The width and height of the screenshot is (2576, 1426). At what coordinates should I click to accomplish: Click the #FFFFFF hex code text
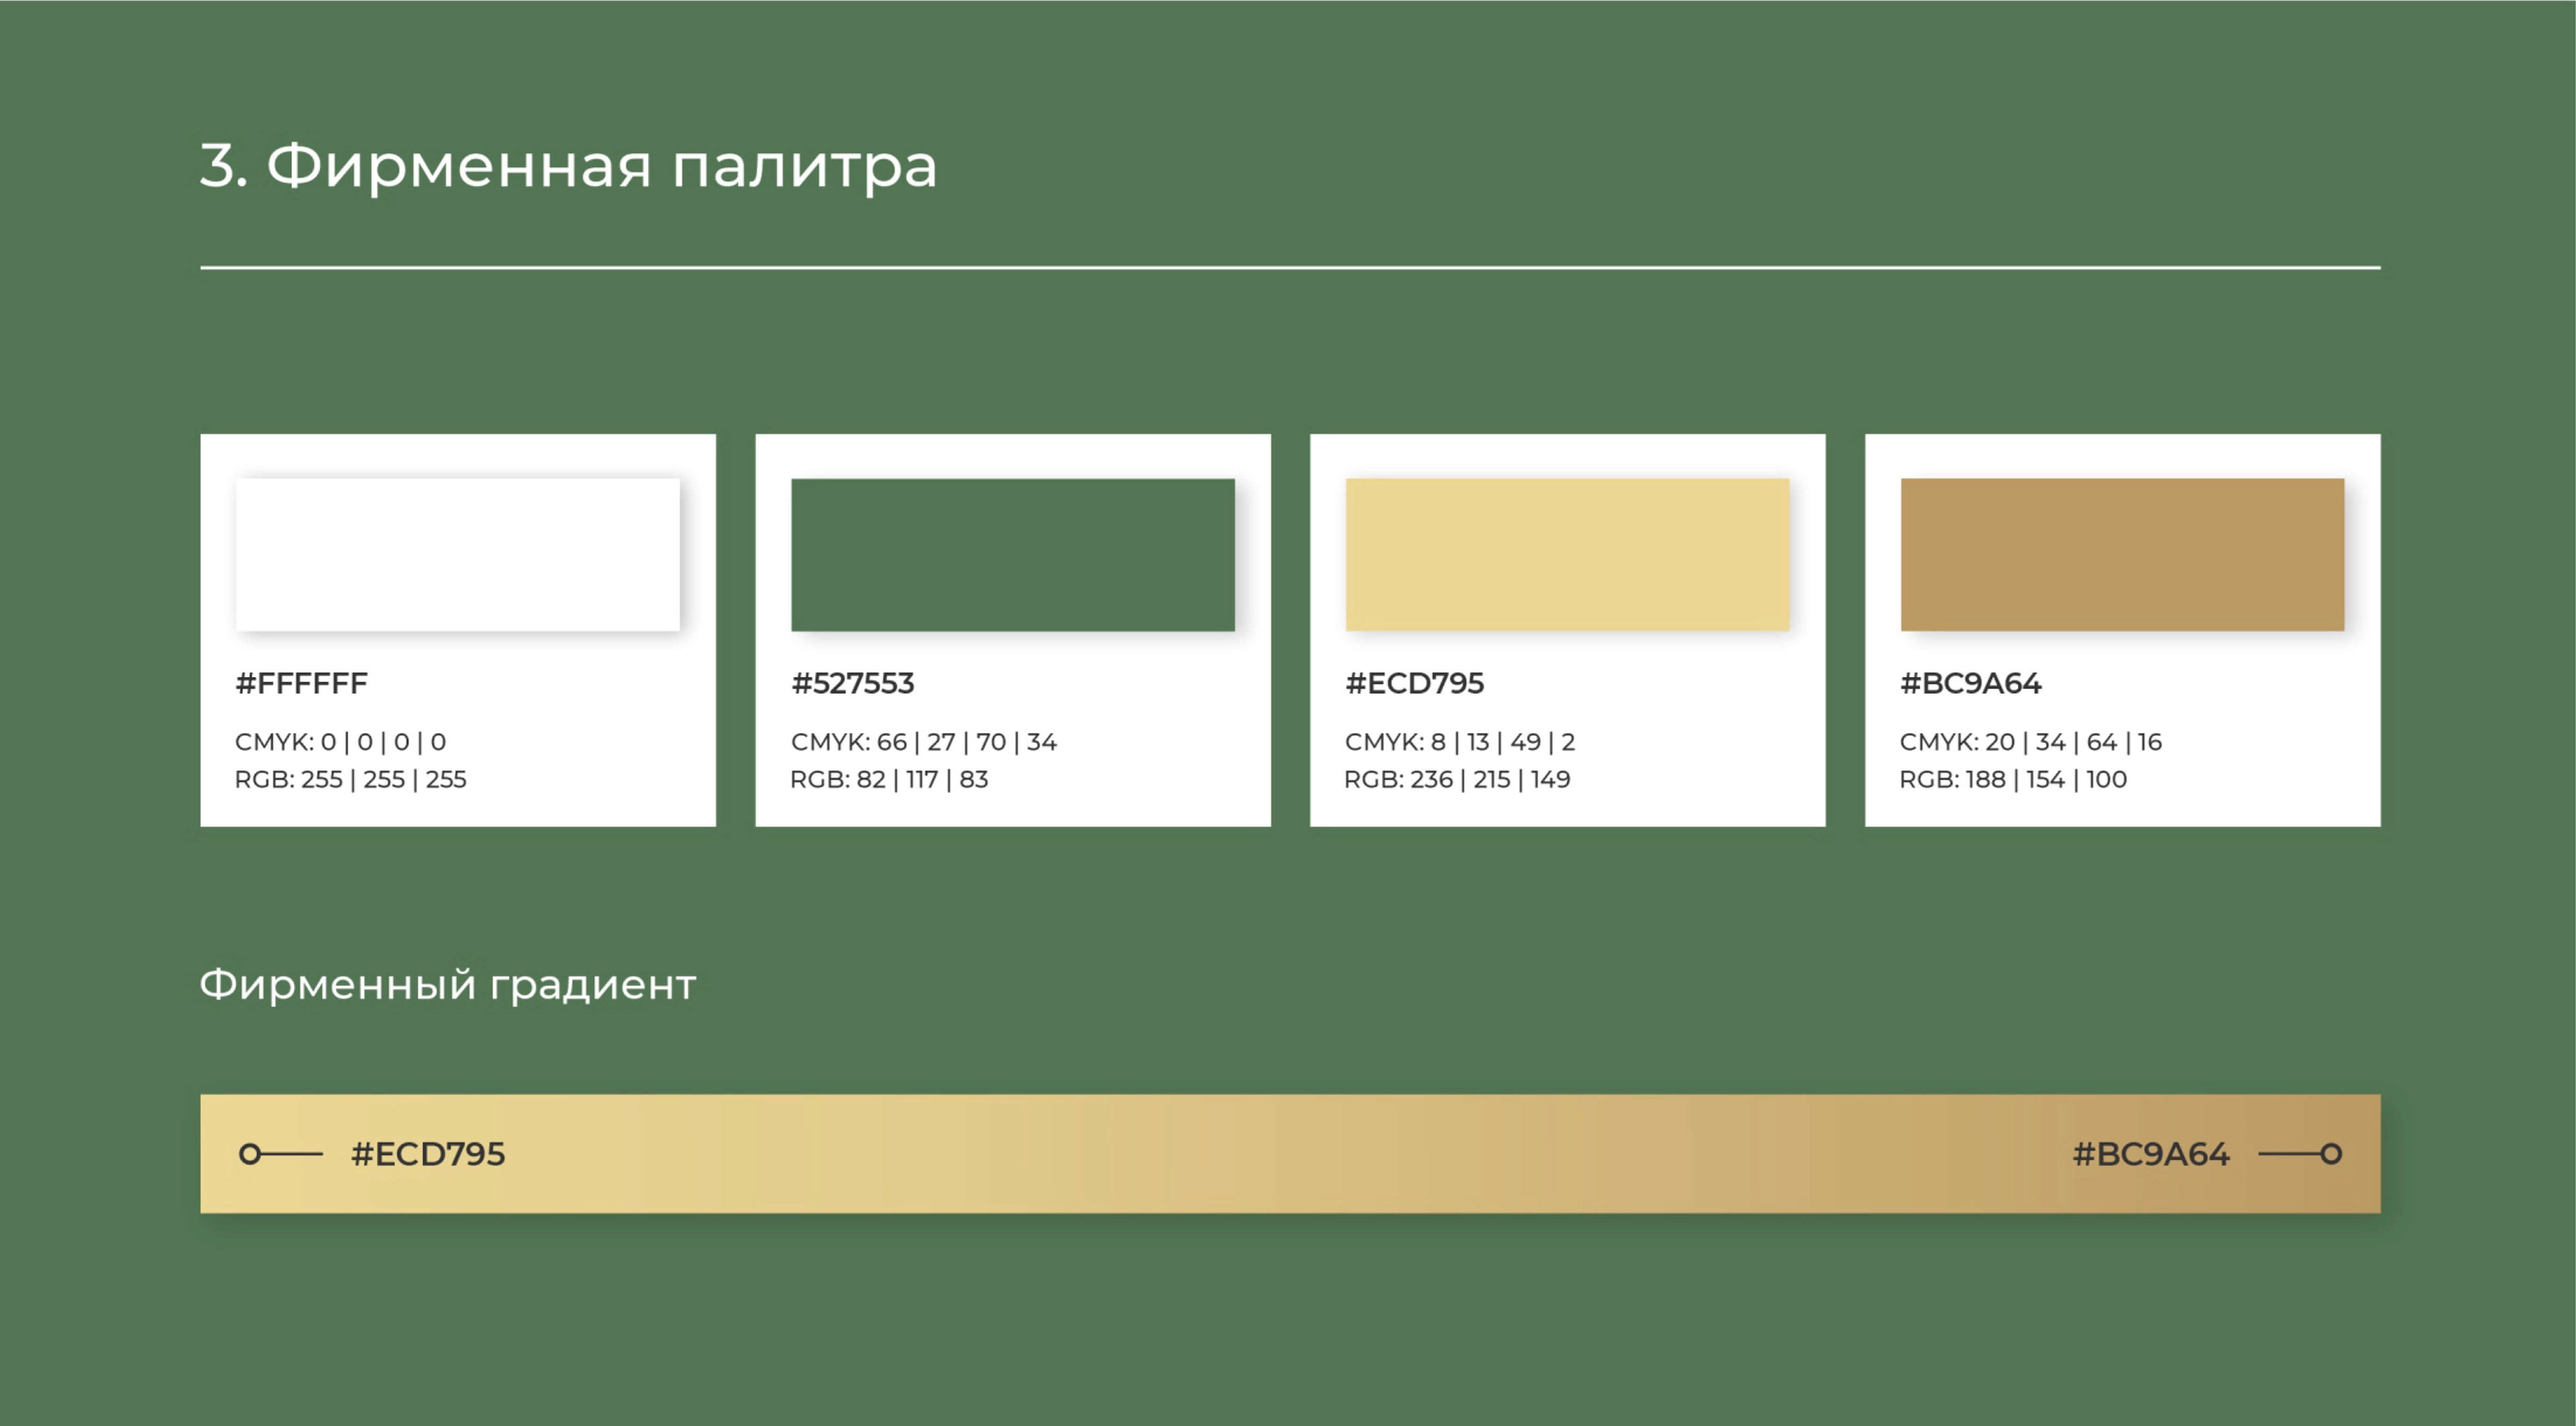[x=301, y=683]
